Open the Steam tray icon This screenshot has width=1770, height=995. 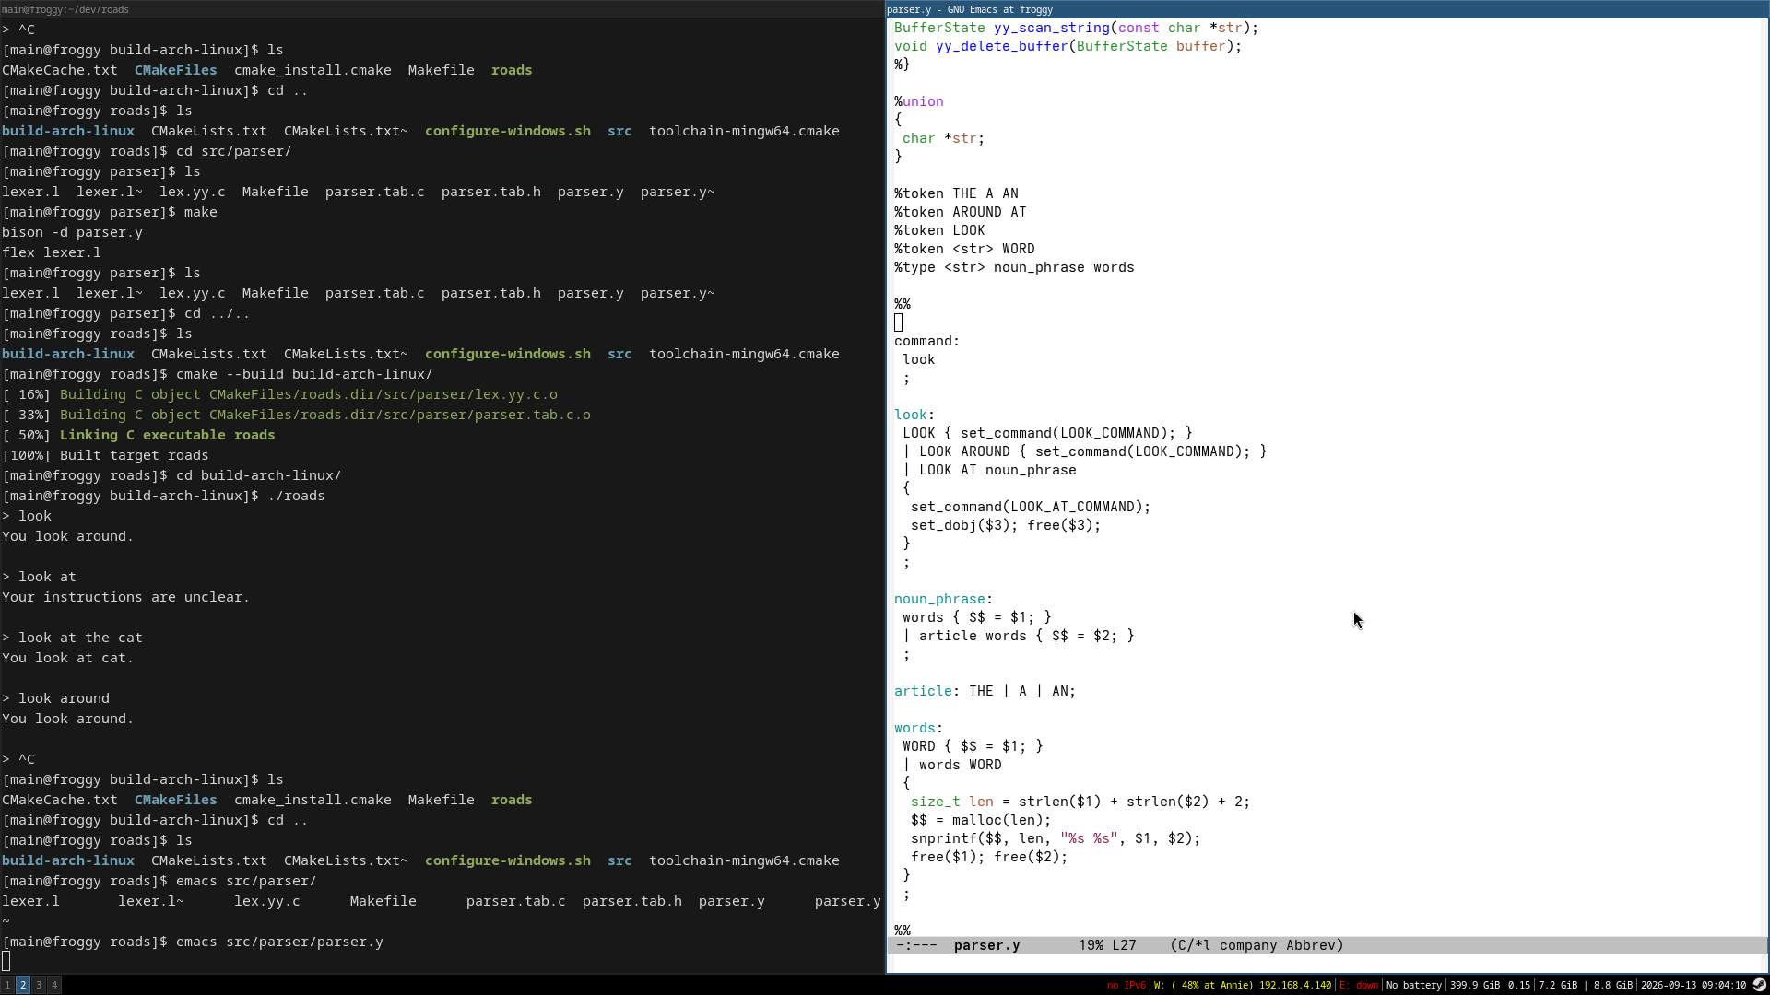pyautogui.click(x=1759, y=985)
